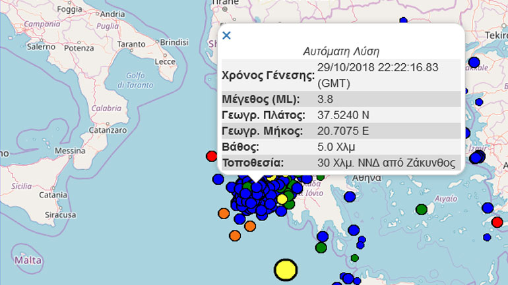Click the green marker in the Aegean Sea
Image resolution: width=508 pixels, height=285 pixels.
pos(422,209)
